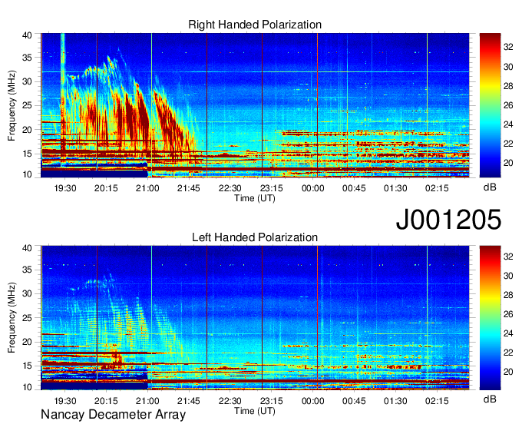Click the left-handed polarization spectrogram image
The height and width of the screenshot is (424, 522).
pos(255,318)
